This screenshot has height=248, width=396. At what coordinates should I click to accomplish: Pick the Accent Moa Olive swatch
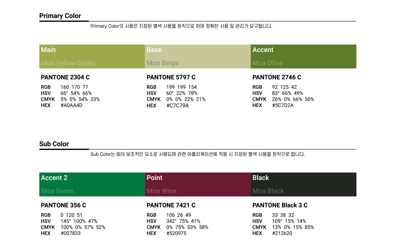pyautogui.click(x=303, y=56)
